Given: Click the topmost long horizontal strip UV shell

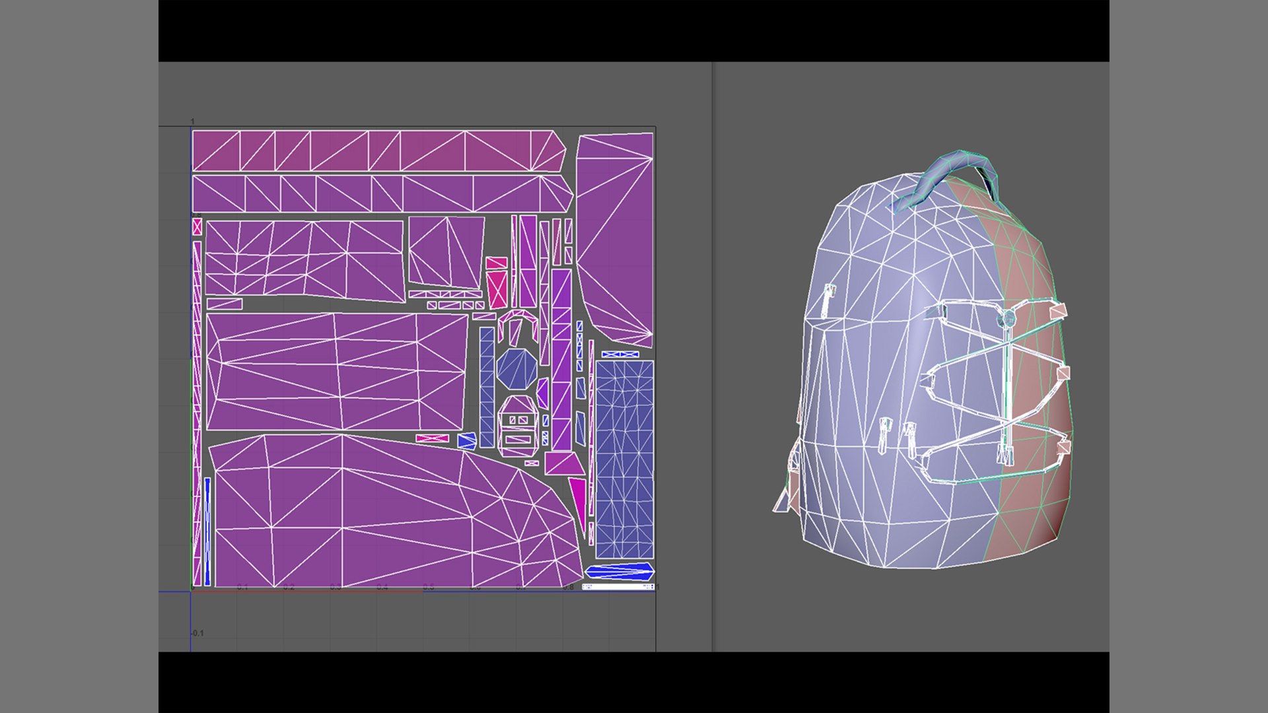Looking at the screenshot, I should pyautogui.click(x=378, y=151).
